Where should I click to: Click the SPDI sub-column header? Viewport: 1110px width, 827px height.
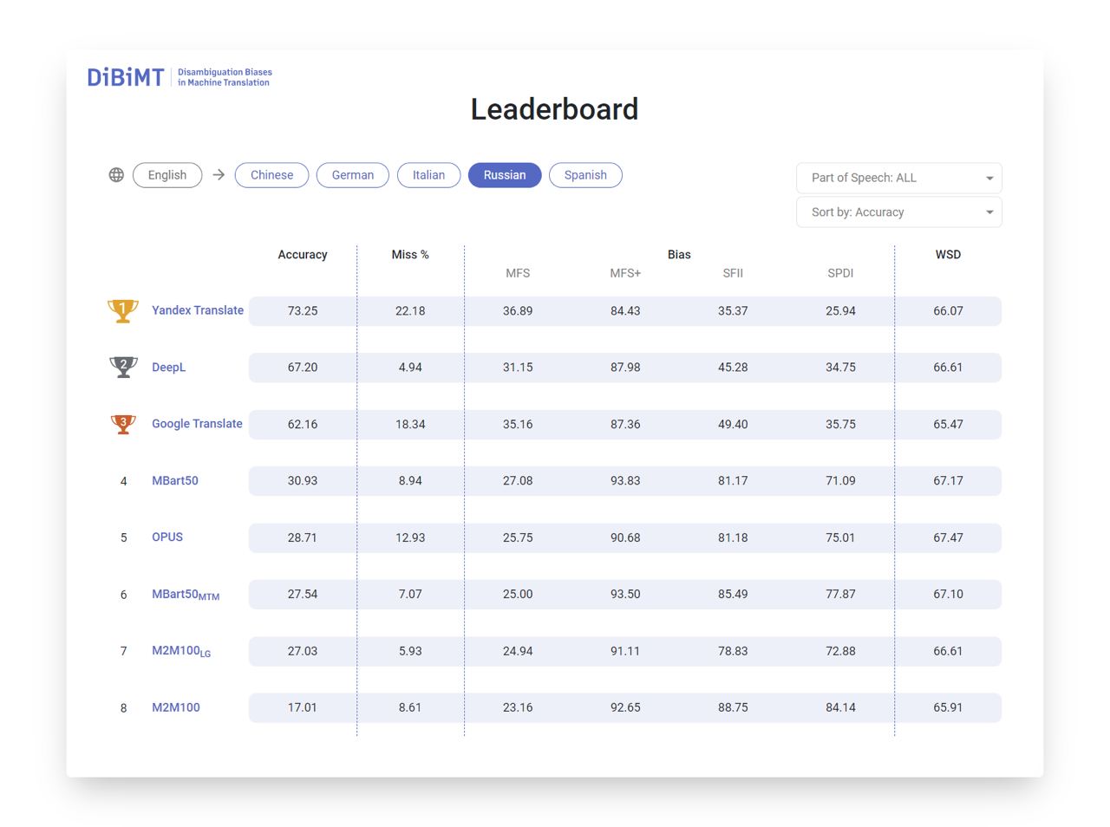pos(840,273)
